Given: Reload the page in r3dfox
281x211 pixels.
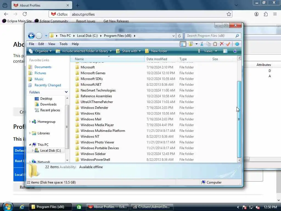Looking at the screenshot, I should tap(25, 14).
